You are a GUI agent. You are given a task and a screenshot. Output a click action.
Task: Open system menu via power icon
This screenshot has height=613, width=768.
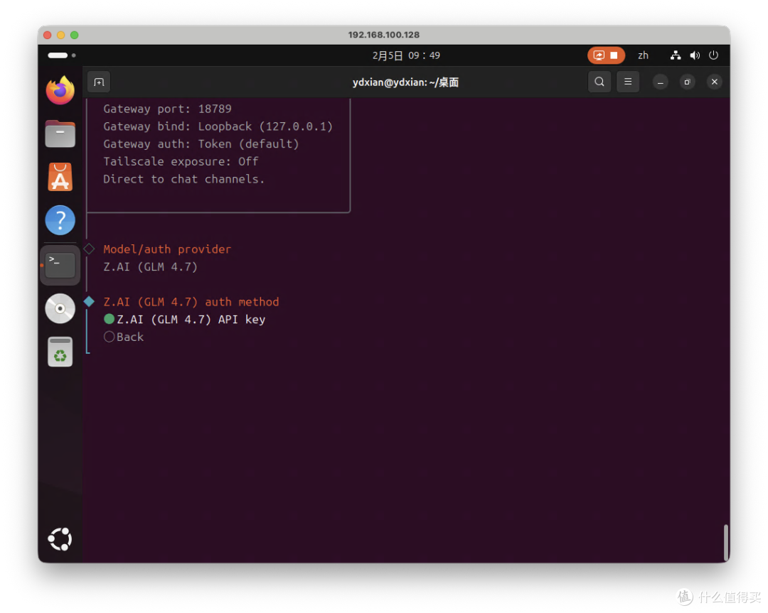point(714,55)
